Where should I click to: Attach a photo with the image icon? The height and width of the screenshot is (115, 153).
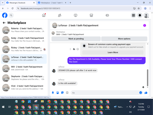pyautogui.click(x=58, y=93)
